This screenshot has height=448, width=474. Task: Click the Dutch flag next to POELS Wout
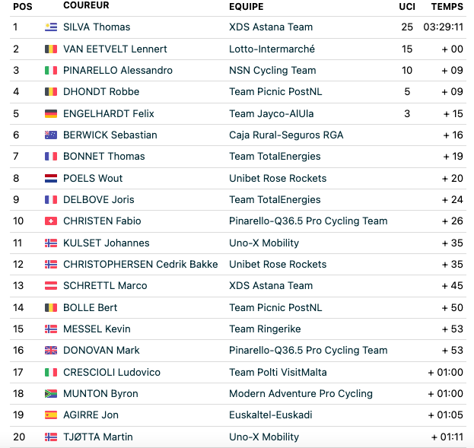point(51,178)
